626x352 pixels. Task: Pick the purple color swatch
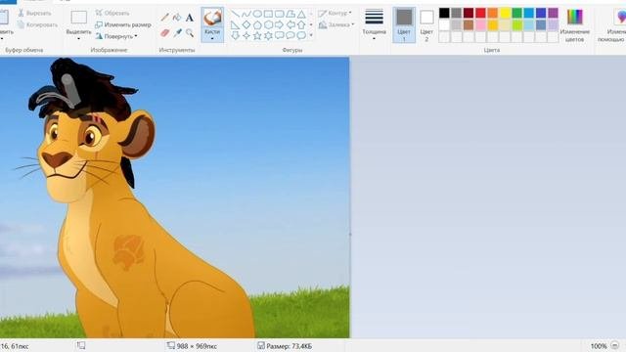pyautogui.click(x=553, y=13)
